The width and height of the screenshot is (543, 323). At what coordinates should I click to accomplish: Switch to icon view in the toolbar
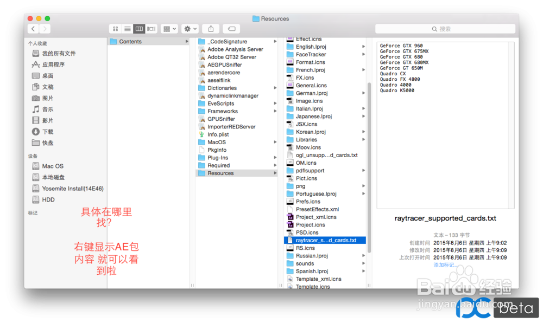coord(116,29)
